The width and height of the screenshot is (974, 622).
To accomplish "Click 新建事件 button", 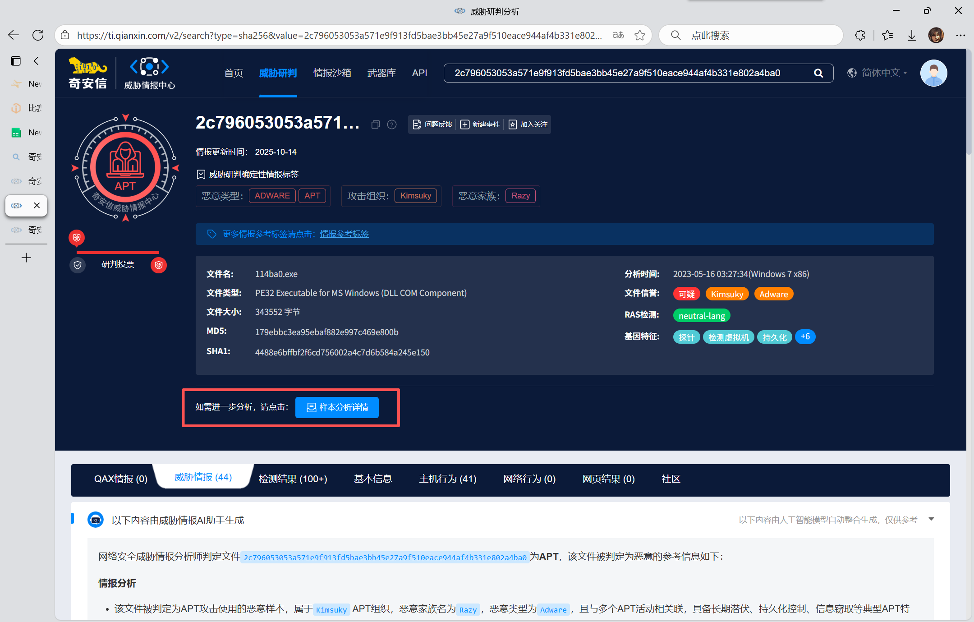I will [x=480, y=124].
